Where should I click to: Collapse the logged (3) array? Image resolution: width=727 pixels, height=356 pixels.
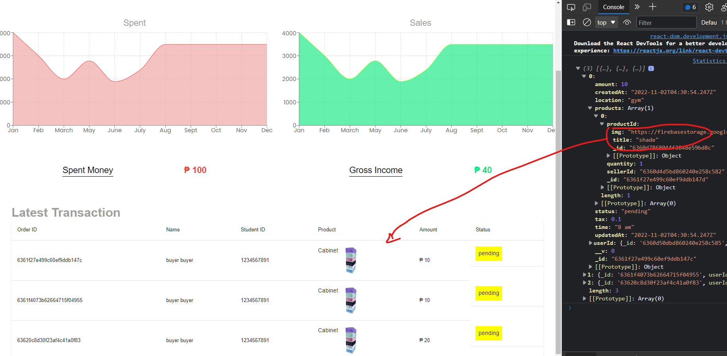578,68
